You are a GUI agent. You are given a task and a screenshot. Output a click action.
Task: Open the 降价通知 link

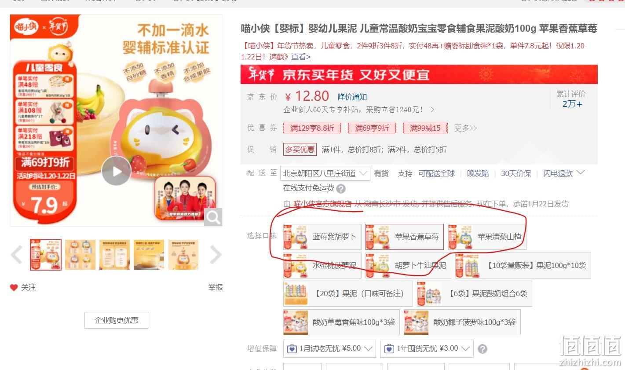pos(352,97)
